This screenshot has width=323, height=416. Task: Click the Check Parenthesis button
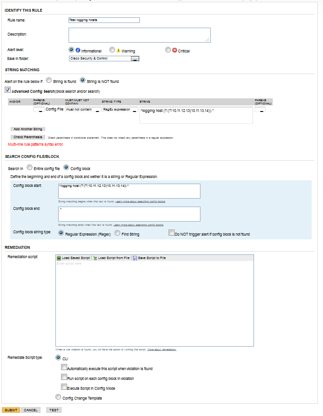(x=28, y=137)
